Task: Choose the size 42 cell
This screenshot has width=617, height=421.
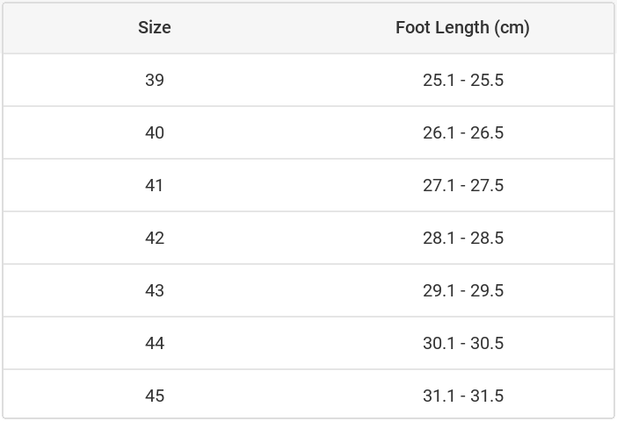Action: pyautogui.click(x=155, y=238)
